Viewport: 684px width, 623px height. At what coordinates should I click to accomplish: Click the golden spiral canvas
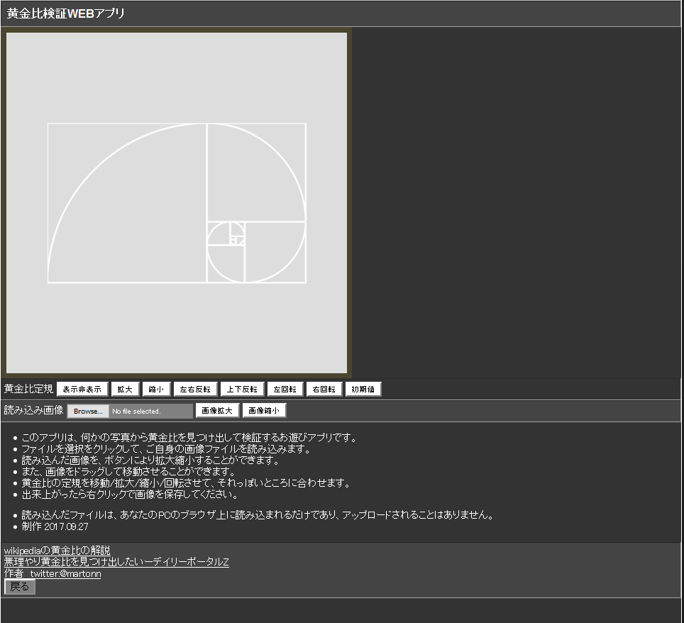coord(177,203)
